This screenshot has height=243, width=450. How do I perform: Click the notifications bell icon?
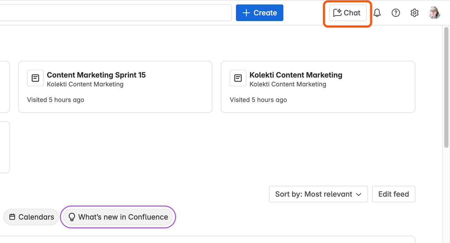[377, 13]
